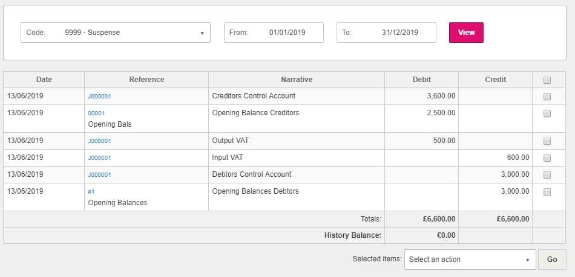Click the Go button
The height and width of the screenshot is (277, 575).
(x=552, y=259)
